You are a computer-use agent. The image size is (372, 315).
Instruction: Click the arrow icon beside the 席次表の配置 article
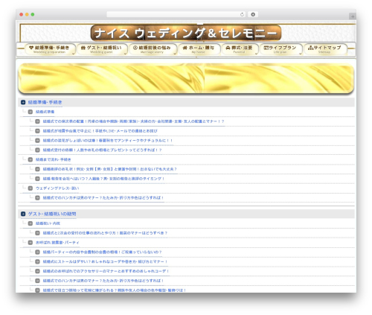point(37,121)
